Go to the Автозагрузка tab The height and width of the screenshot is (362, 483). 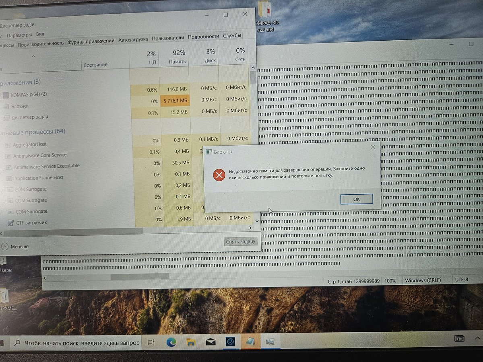(x=133, y=40)
